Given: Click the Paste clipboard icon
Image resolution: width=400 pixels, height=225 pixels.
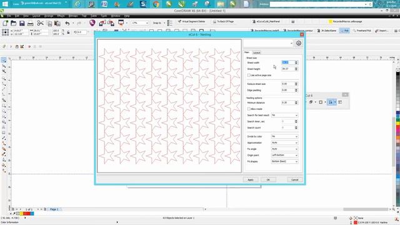Looking at the screenshot, I should tap(57, 24).
